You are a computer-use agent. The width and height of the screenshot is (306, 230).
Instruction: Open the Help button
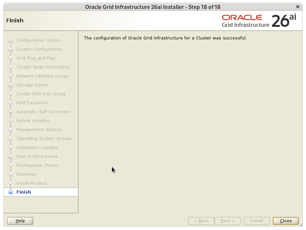click(x=20, y=221)
